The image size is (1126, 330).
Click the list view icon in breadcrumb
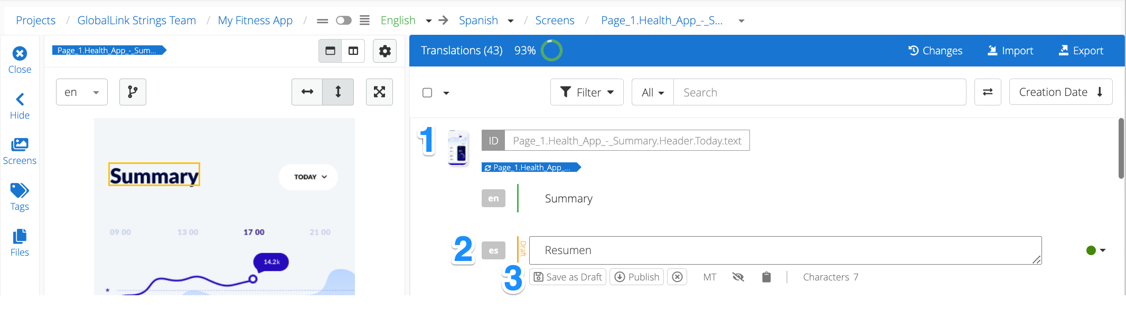click(x=364, y=21)
